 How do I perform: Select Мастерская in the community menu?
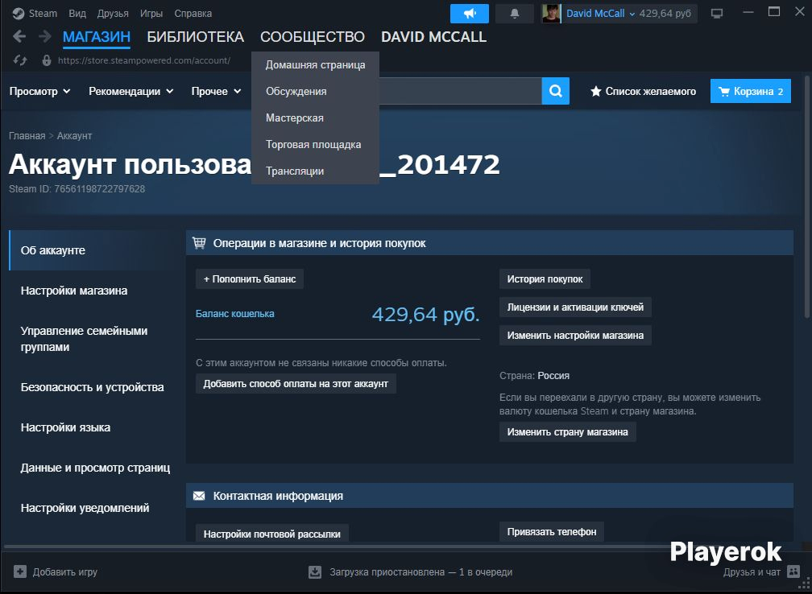(x=316, y=118)
